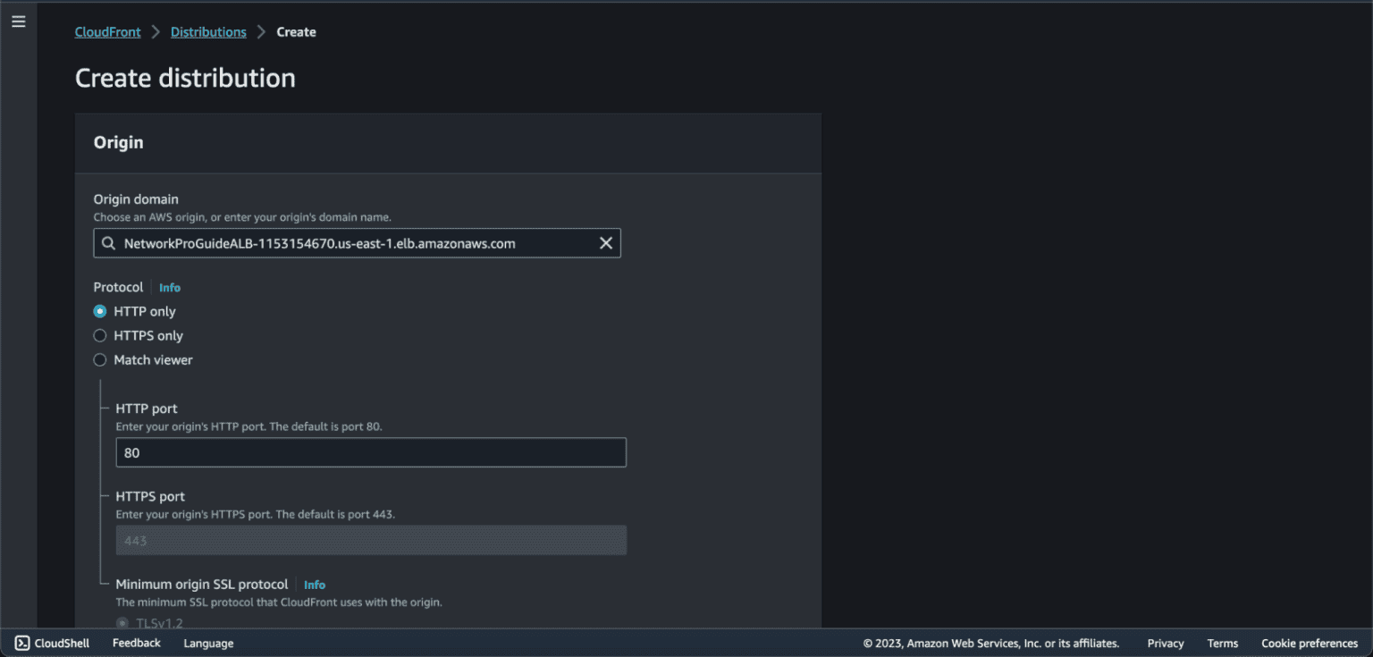
Task: View the Terms page
Action: click(x=1222, y=643)
